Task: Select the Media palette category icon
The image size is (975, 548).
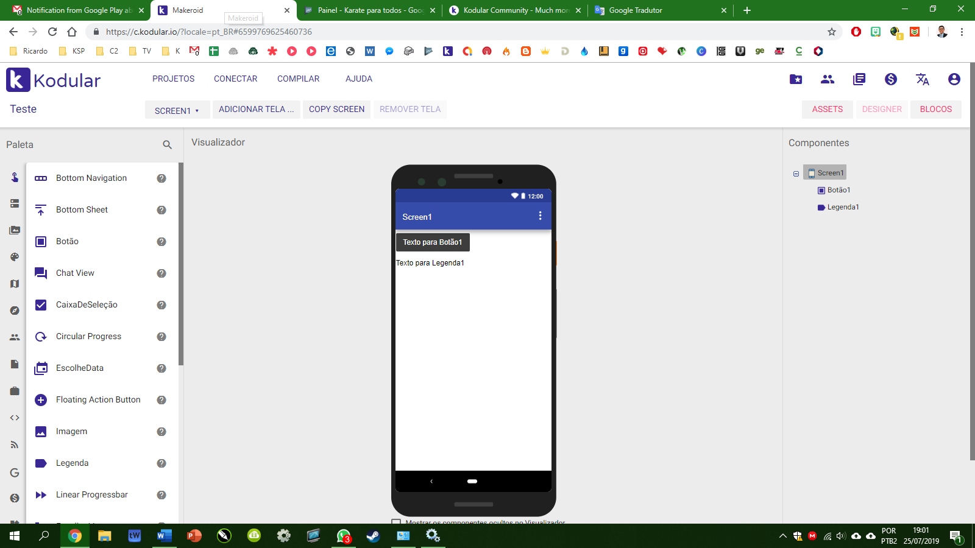Action: 15,230
